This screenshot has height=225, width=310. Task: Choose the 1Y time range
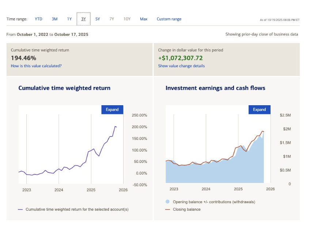(x=69, y=19)
